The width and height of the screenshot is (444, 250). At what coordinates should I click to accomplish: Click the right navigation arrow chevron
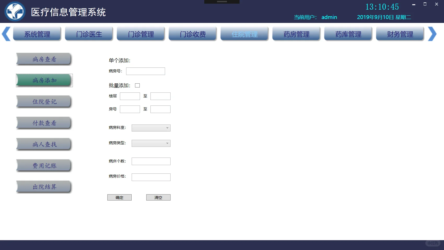pyautogui.click(x=432, y=34)
